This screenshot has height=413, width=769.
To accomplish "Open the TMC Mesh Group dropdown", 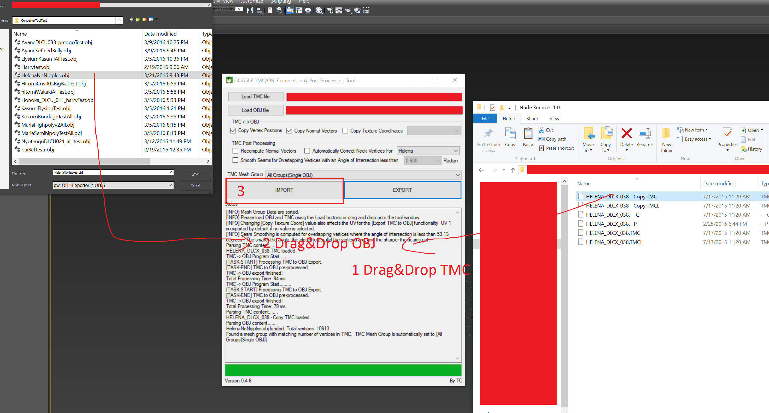I will point(458,175).
